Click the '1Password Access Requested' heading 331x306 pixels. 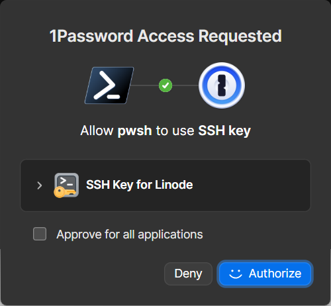click(165, 36)
